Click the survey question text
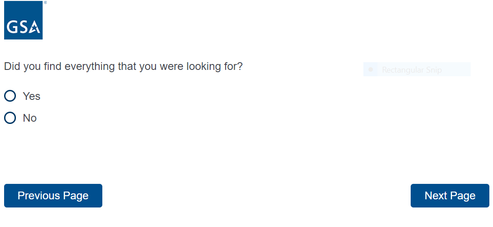 pos(123,66)
